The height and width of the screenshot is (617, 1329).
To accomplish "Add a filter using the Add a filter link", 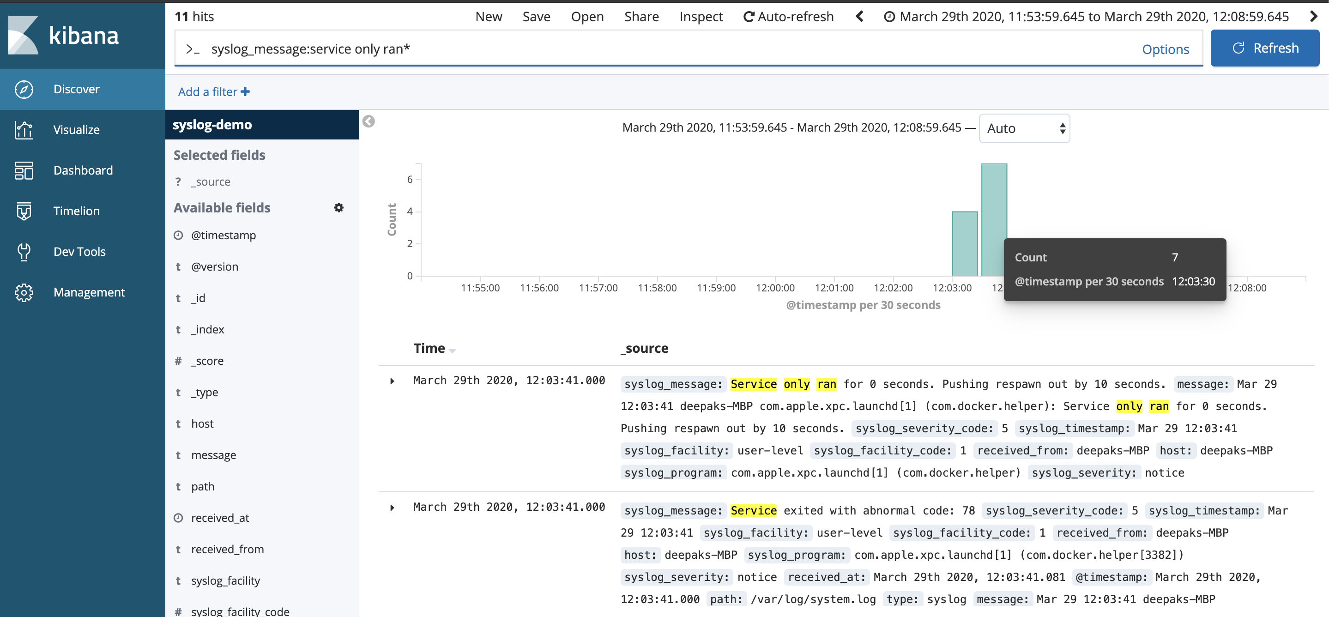I will 213,91.
